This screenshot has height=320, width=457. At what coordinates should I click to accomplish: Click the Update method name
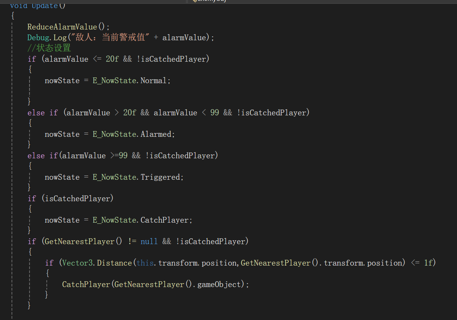[44, 5]
